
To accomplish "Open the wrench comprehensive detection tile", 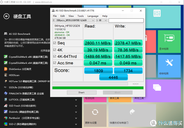I will [169, 66].
